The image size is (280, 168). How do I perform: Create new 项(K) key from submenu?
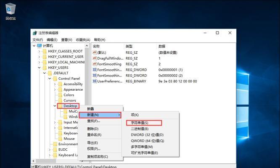tap(151, 115)
